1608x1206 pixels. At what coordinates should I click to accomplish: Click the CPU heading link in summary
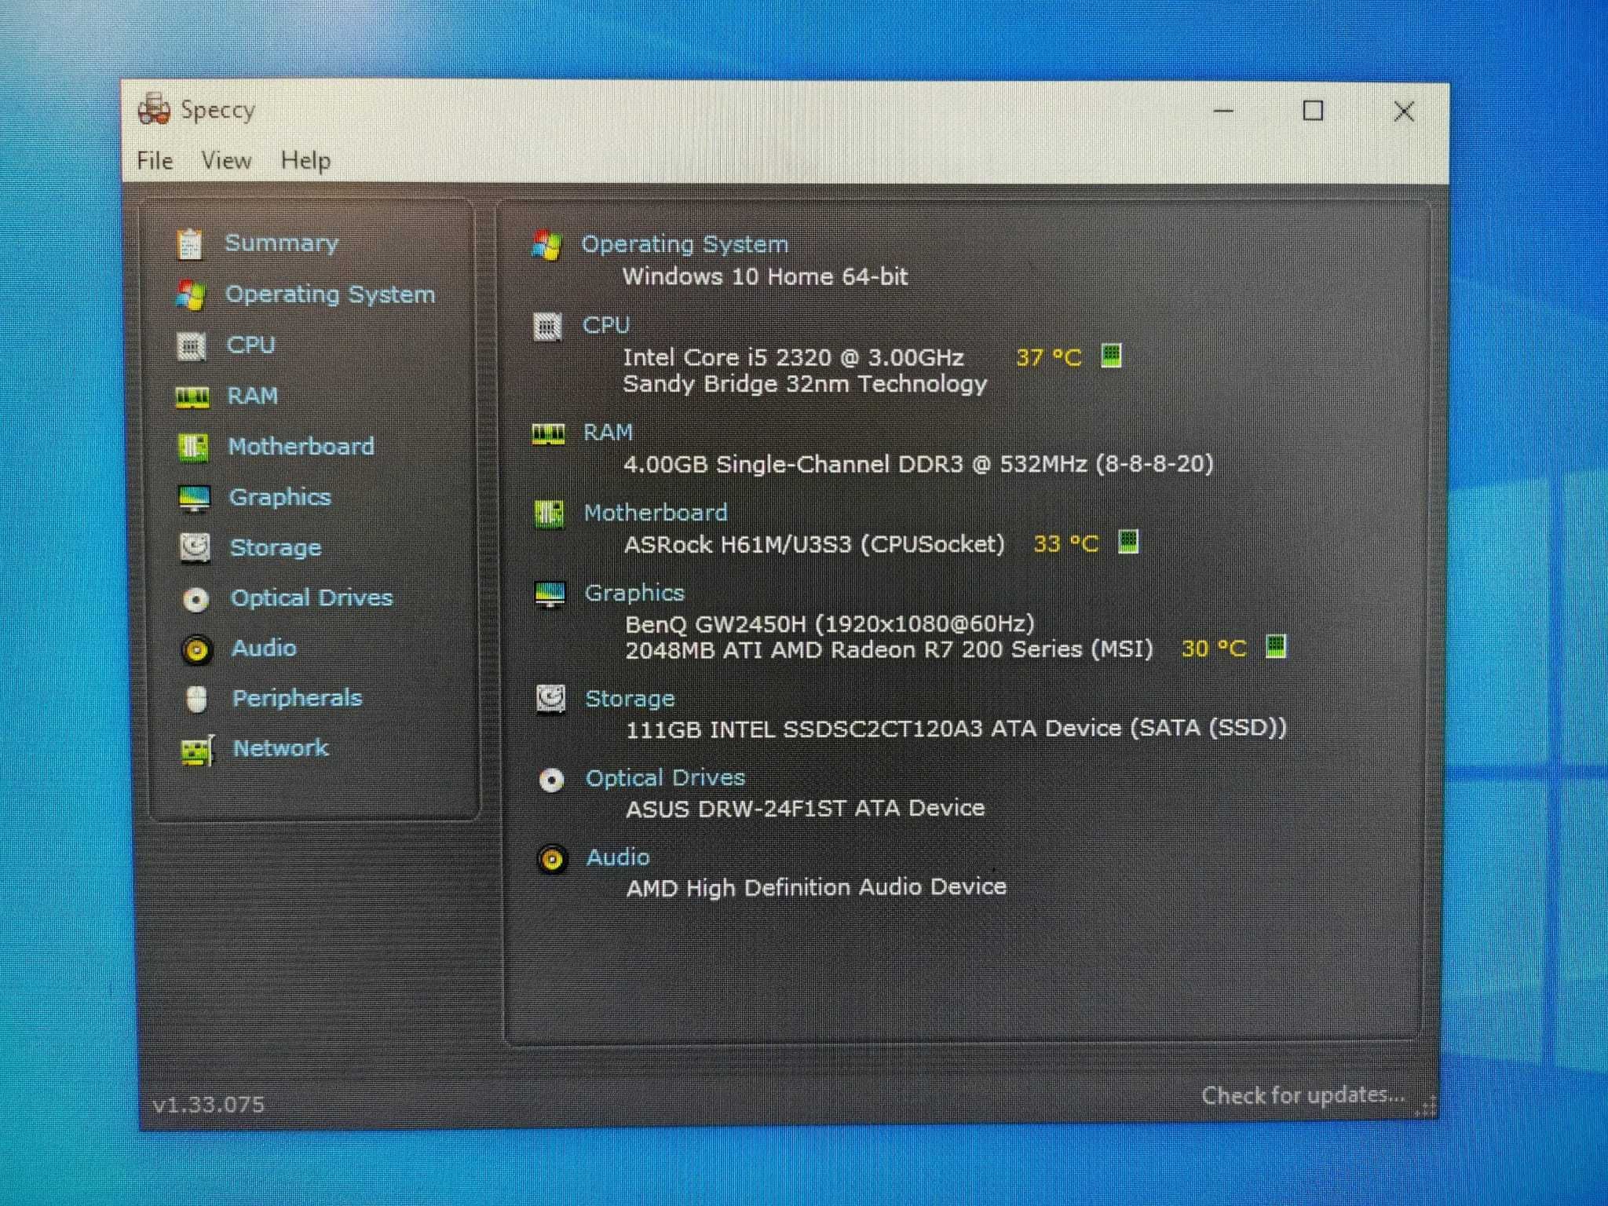pyautogui.click(x=606, y=325)
